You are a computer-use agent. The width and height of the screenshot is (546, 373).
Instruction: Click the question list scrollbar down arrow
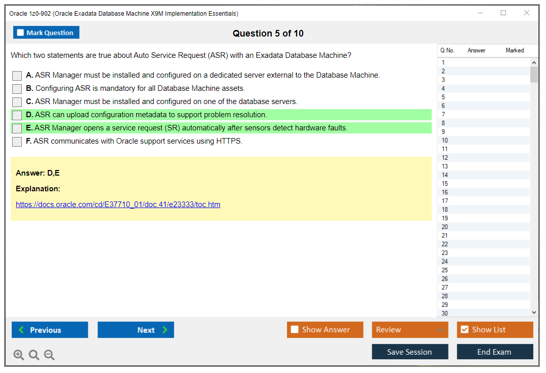pyautogui.click(x=534, y=312)
